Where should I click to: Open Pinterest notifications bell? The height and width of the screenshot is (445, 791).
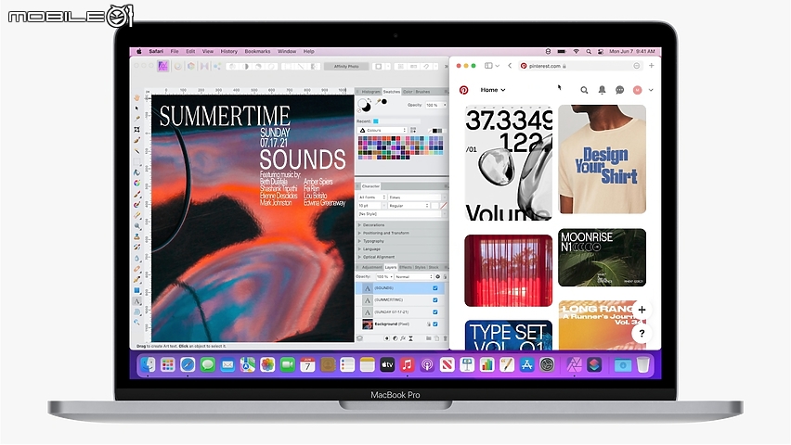602,90
